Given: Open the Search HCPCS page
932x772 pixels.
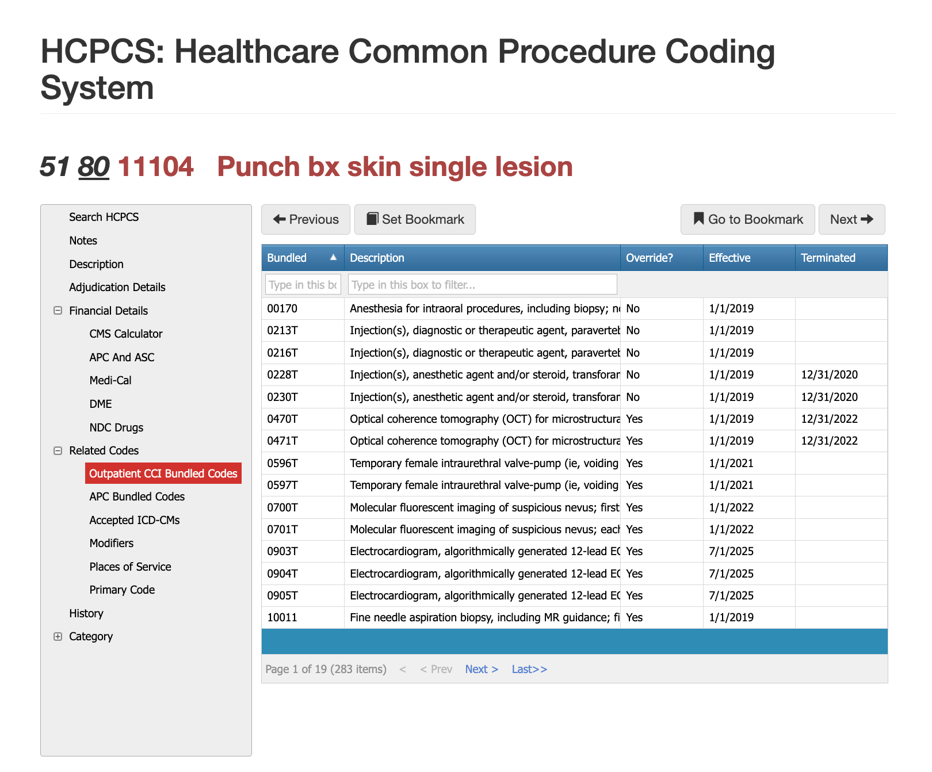Looking at the screenshot, I should (x=104, y=217).
